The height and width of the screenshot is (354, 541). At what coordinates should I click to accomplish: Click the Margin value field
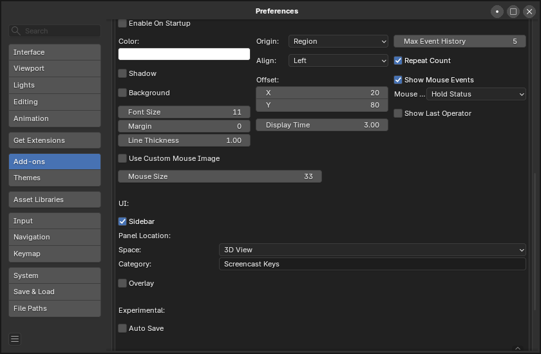click(184, 126)
